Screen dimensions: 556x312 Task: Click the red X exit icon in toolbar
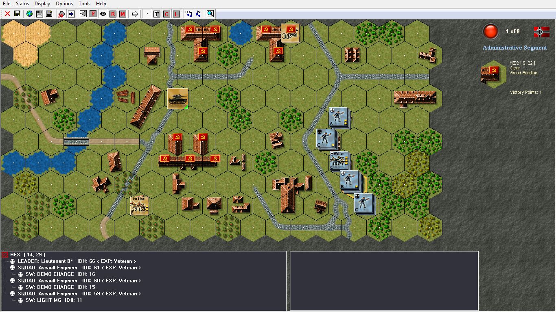click(7, 14)
